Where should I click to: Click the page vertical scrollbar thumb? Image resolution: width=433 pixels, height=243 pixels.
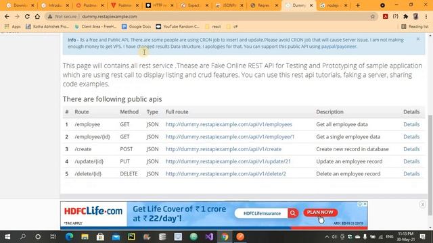pyautogui.click(x=430, y=165)
